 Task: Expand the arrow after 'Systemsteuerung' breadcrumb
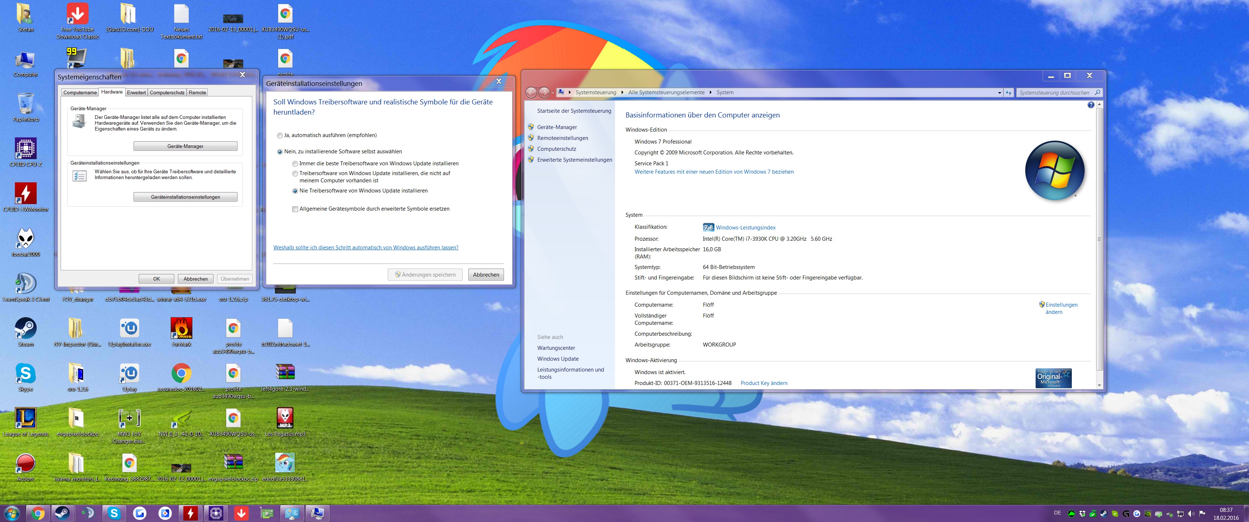[622, 92]
